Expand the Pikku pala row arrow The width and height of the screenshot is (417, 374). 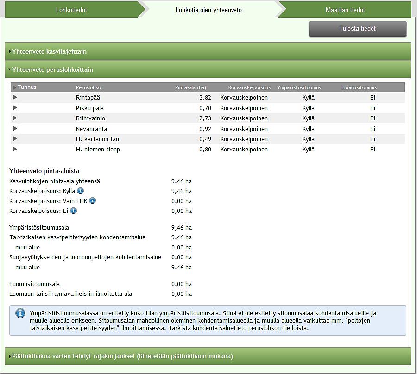15,107
